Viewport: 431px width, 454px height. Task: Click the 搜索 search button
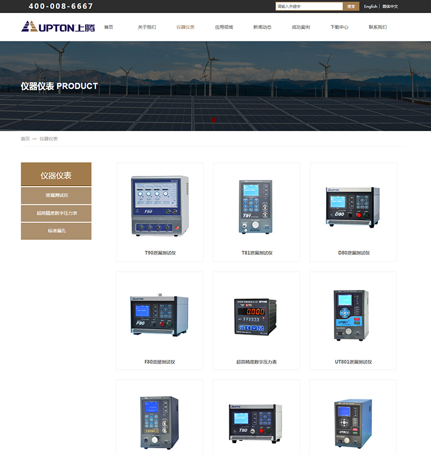(351, 6)
